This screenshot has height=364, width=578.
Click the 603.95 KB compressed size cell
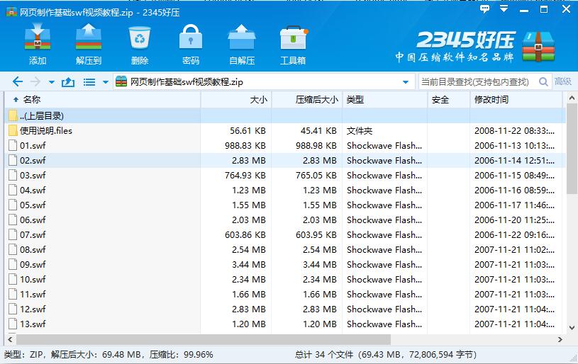coord(316,235)
